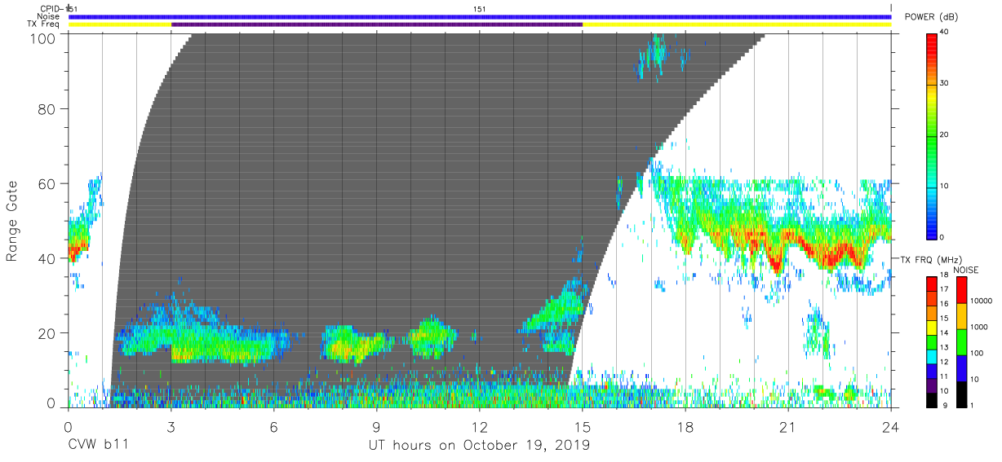Click the 24 tick on the UT hours axis
The image size is (1002, 462).
pos(890,426)
